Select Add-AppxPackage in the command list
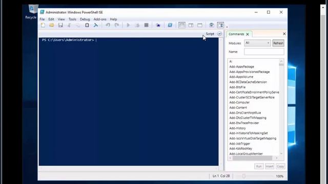 tap(241, 66)
